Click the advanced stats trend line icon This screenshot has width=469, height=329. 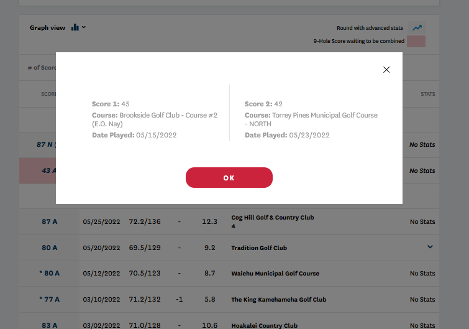click(x=417, y=28)
